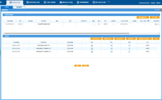This screenshot has height=100, width=162.
Task: Edit the supplier 8000033550 row
Action: tap(129, 52)
